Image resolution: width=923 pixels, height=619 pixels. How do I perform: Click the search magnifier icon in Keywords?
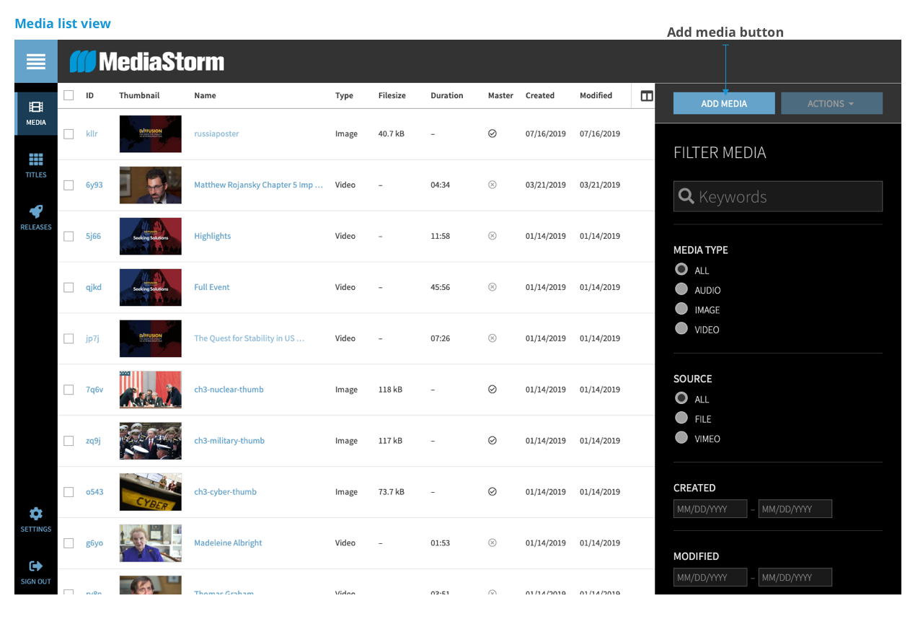coord(686,196)
